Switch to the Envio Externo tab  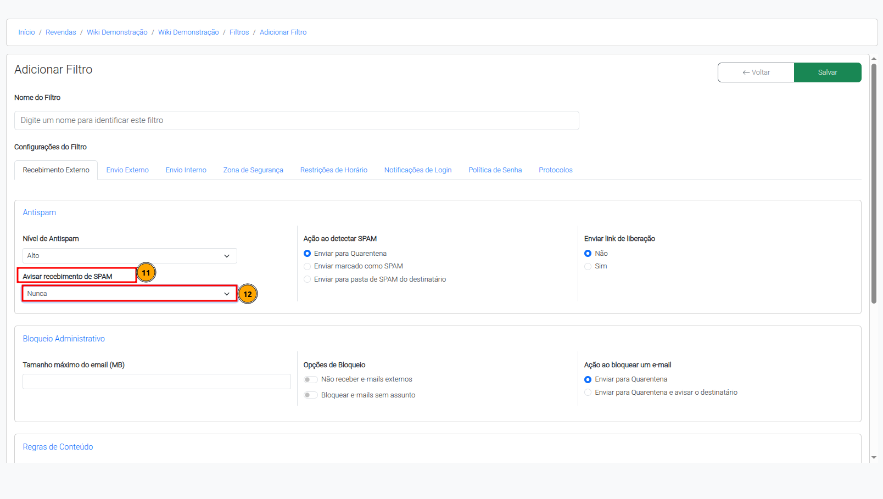coord(127,170)
